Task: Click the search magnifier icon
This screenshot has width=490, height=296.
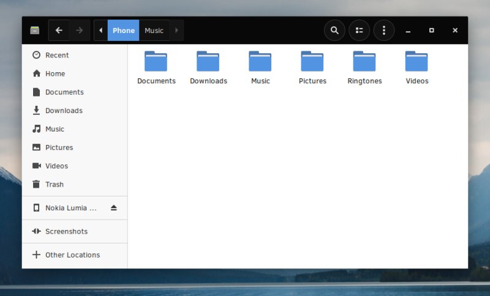Action: coord(334,30)
